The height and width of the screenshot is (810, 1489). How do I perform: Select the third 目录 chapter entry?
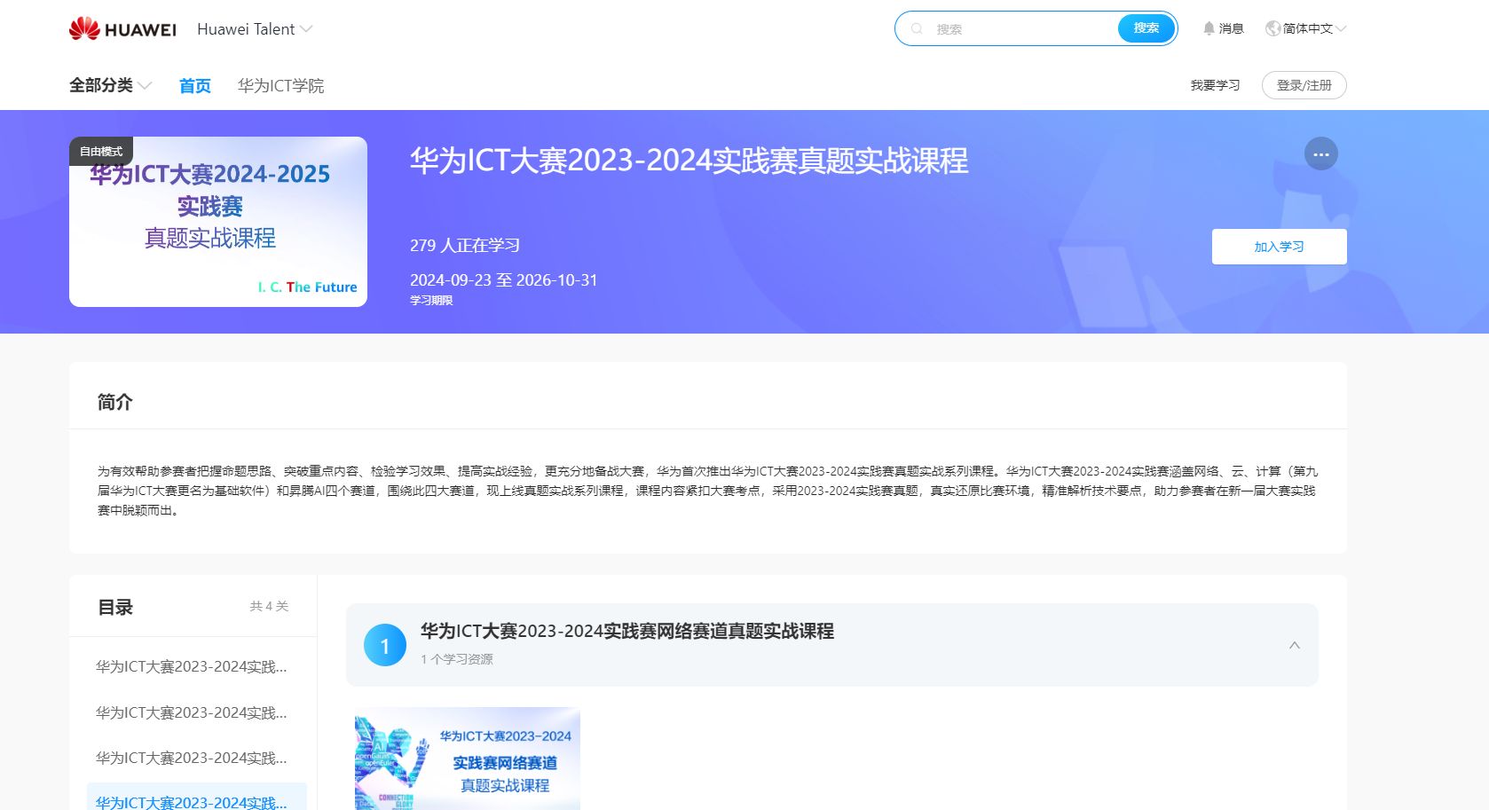click(x=192, y=758)
